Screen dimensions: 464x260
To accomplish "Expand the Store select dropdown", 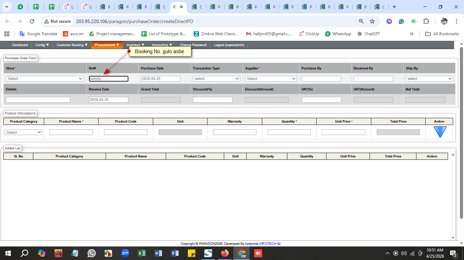I will click(x=44, y=79).
